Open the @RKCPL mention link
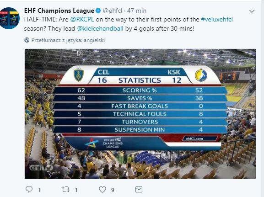 (82, 19)
